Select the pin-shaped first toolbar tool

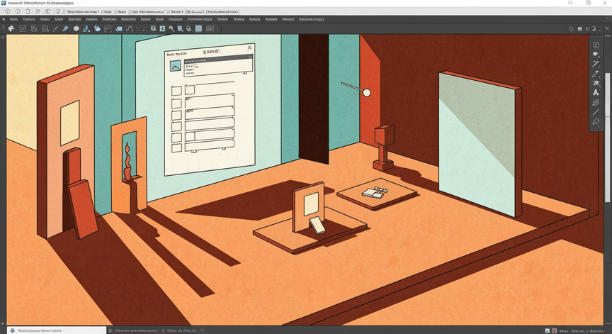(11, 28)
